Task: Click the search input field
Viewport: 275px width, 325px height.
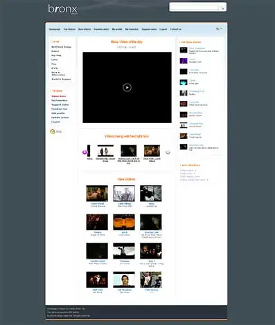Action: click(195, 8)
